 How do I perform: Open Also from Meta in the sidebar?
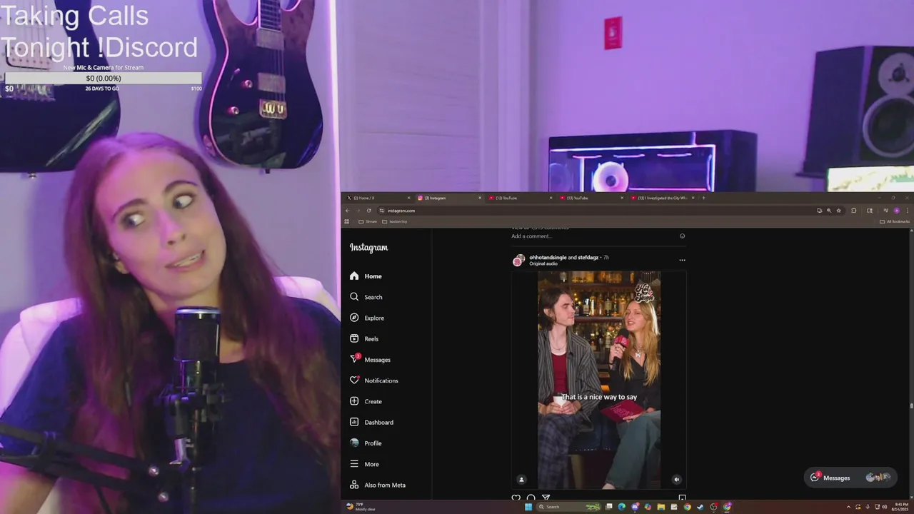pyautogui.click(x=378, y=485)
